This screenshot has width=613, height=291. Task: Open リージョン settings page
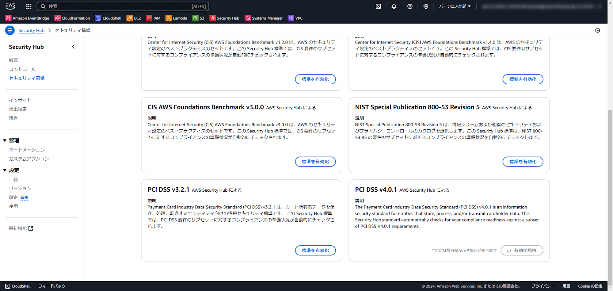pyautogui.click(x=20, y=188)
